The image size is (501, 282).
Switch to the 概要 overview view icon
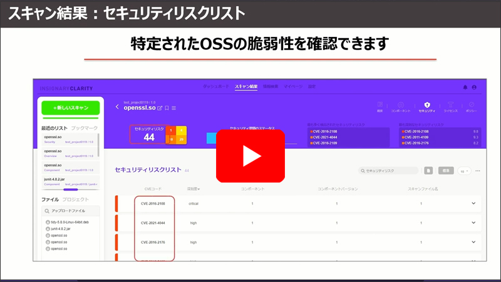(x=380, y=106)
